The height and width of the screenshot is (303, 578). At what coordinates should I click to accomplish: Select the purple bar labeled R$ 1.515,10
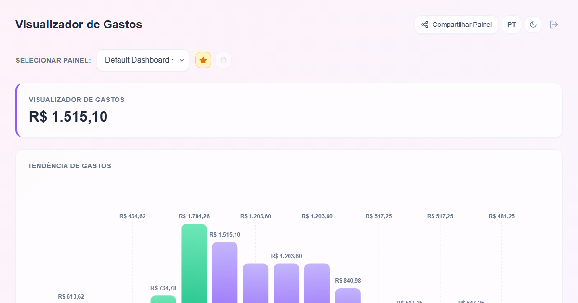tap(225, 272)
